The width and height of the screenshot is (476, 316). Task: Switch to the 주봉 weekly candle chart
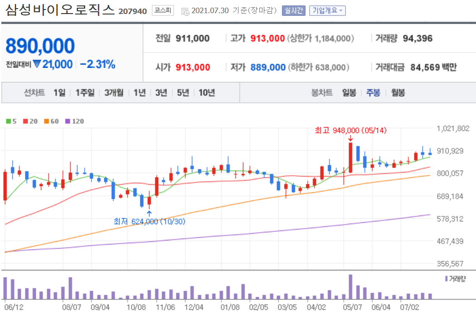pos(374,92)
